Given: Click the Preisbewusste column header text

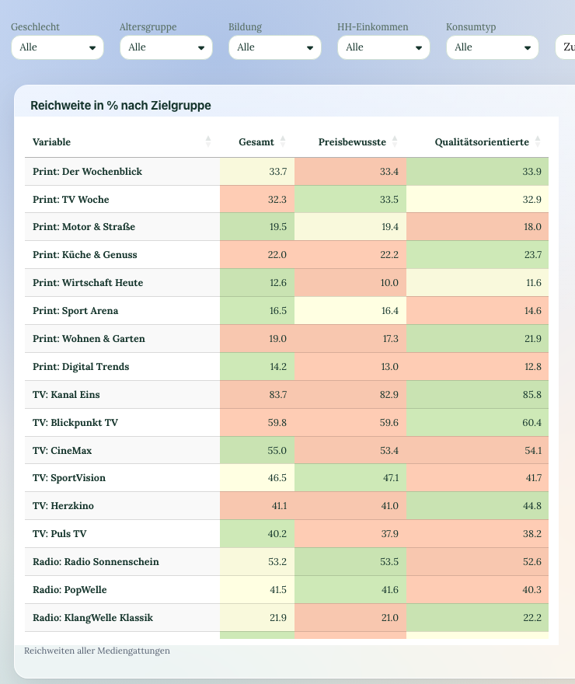Looking at the screenshot, I should 352,141.
